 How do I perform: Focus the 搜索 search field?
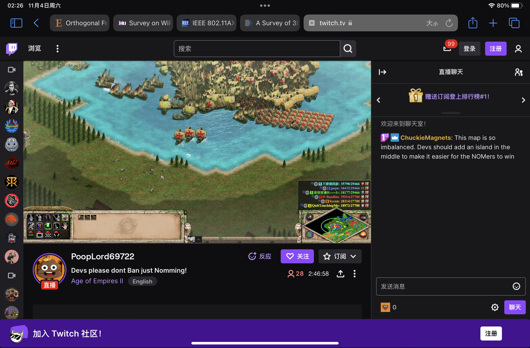[257, 49]
